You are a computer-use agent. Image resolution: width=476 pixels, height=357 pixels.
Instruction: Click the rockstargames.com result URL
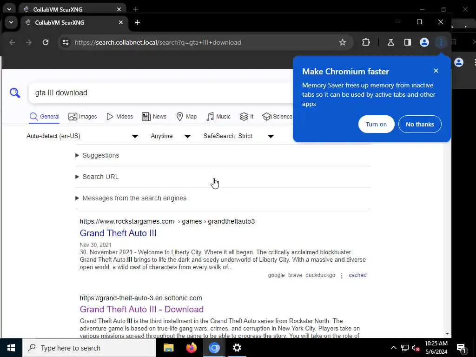167,221
